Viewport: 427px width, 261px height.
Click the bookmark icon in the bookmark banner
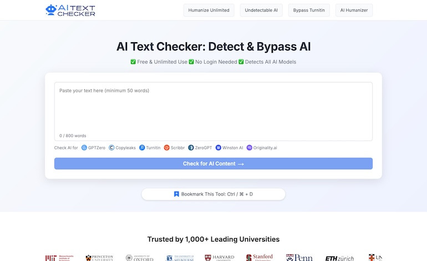click(176, 194)
